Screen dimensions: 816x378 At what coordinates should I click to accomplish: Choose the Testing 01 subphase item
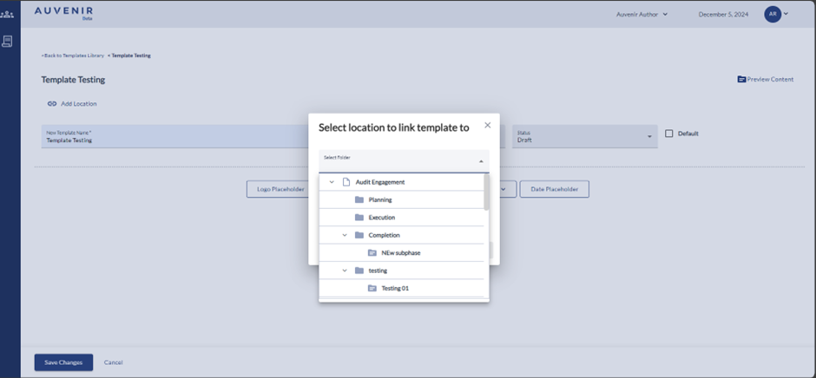point(394,288)
